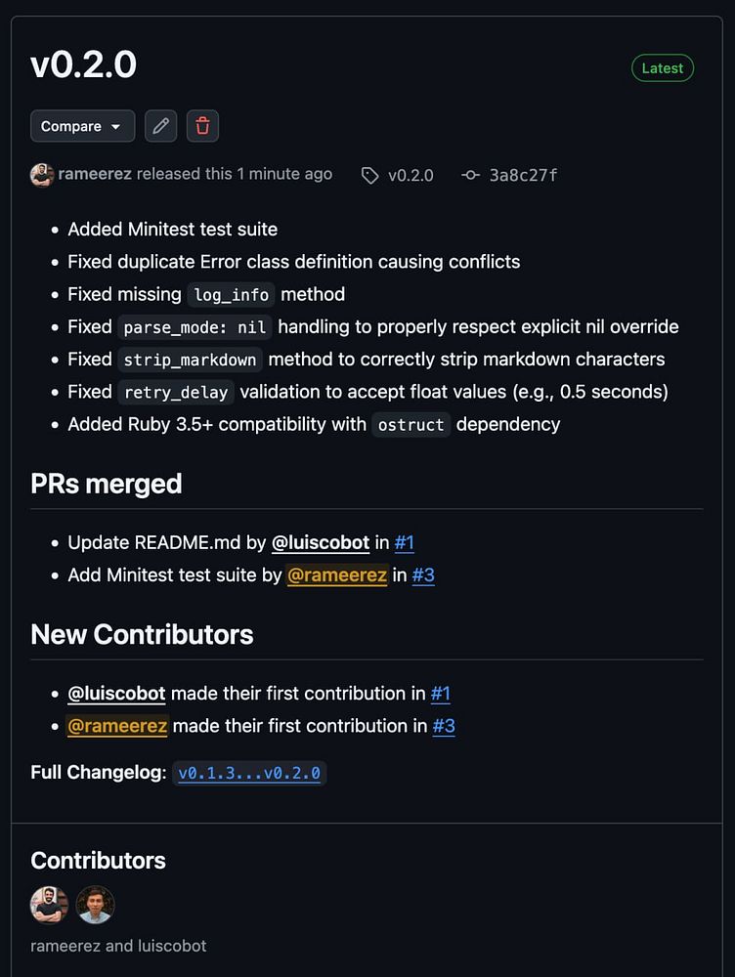Click the pencil edit release icon
Image resolution: width=735 pixels, height=977 pixels.
coord(161,126)
